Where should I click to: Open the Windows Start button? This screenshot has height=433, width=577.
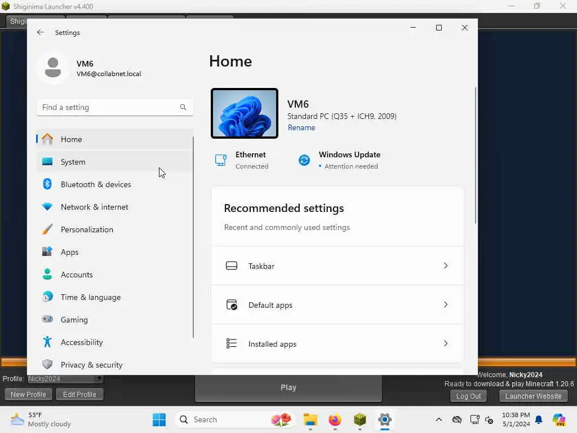159,419
